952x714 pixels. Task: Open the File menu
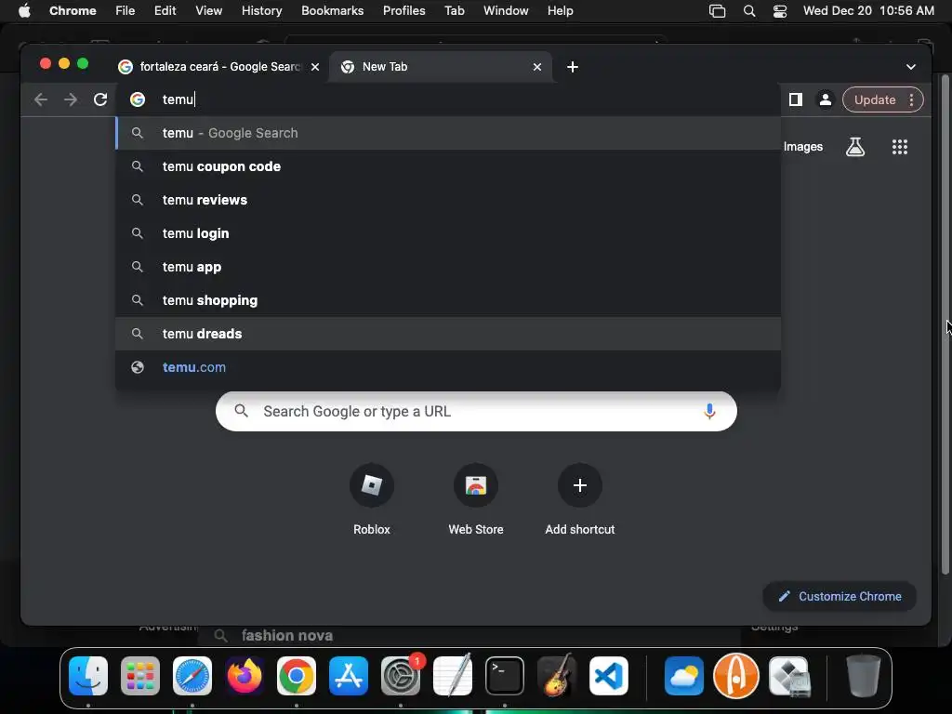tap(126, 11)
